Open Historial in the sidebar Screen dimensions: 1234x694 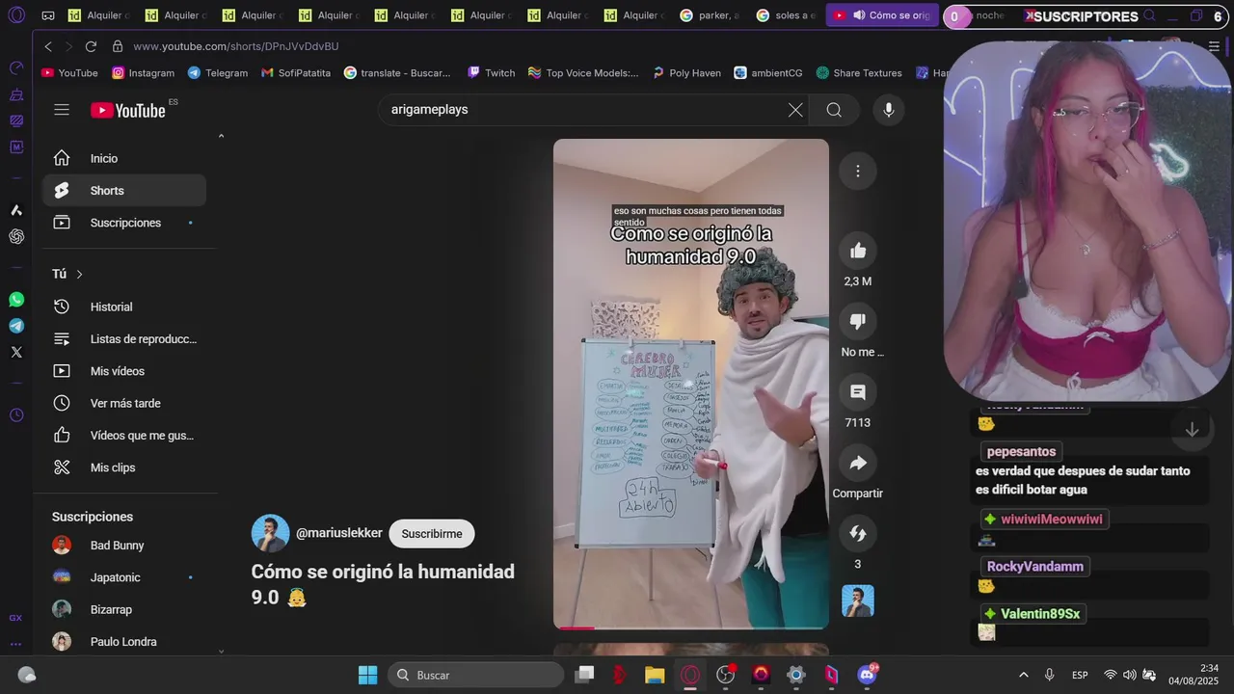point(123,307)
